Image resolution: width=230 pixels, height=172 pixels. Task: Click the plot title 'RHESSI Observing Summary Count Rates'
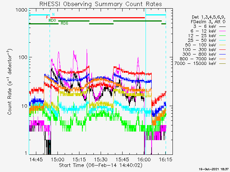[101, 4]
